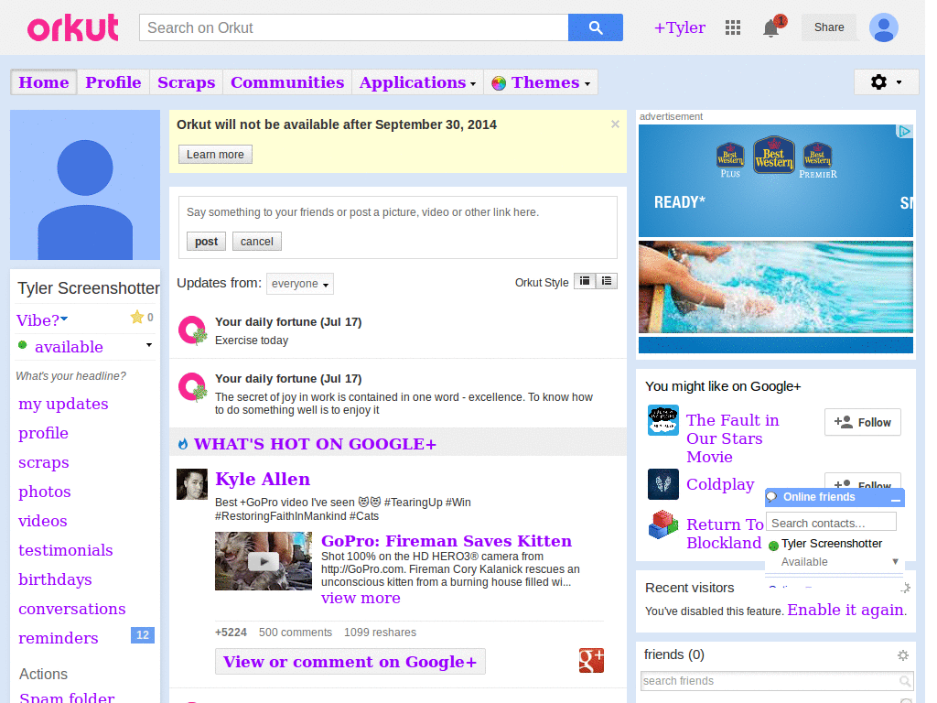Screen dimensions: 937x703
Task: Open friends section settings gear
Action: point(903,655)
